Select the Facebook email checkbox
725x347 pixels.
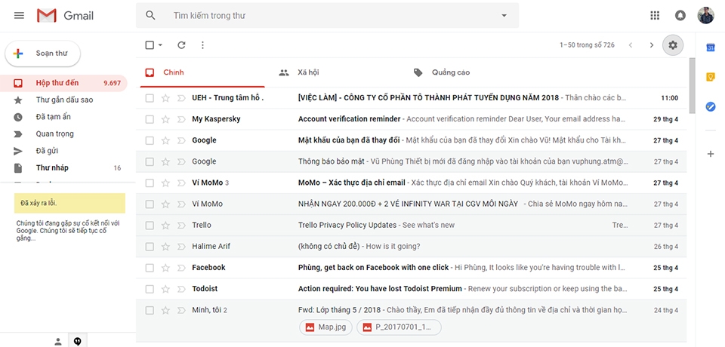coord(150,268)
